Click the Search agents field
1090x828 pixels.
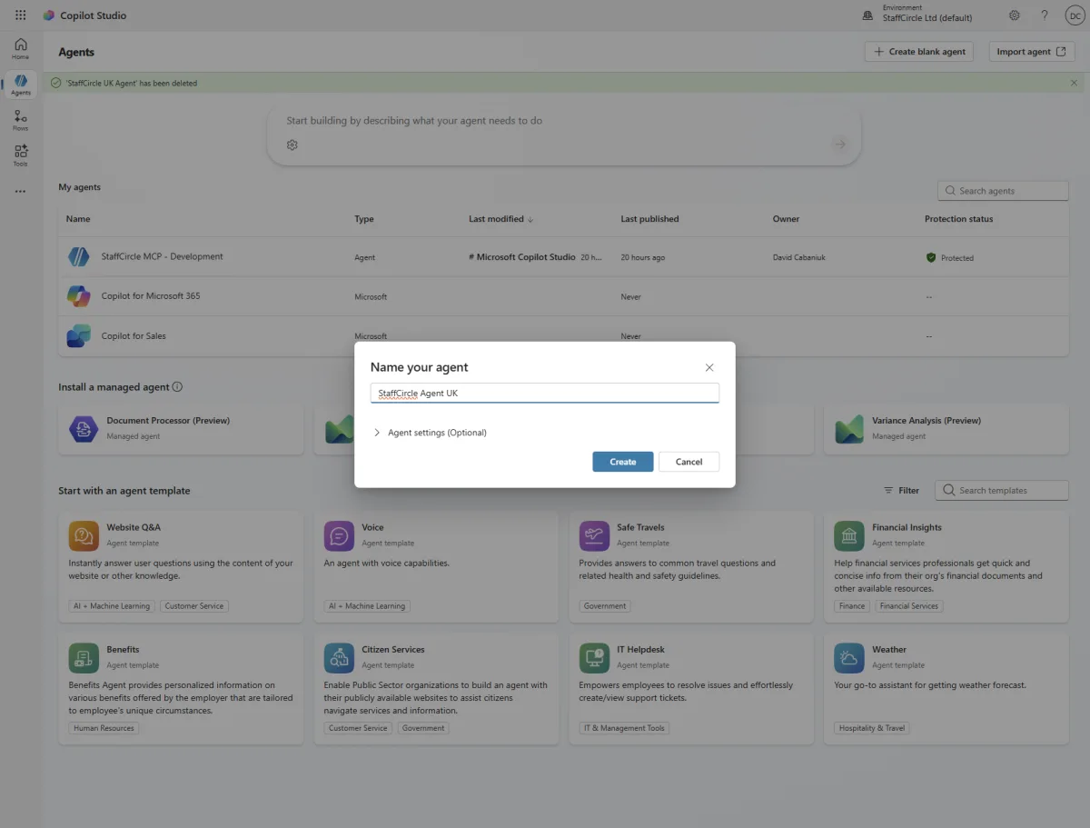click(1003, 191)
